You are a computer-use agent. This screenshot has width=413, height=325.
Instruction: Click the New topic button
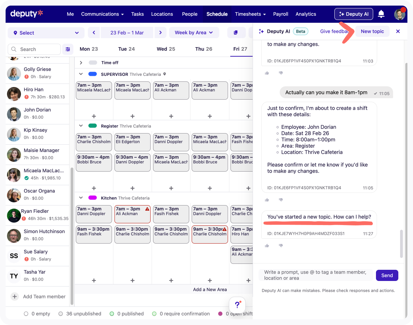pos(372,31)
